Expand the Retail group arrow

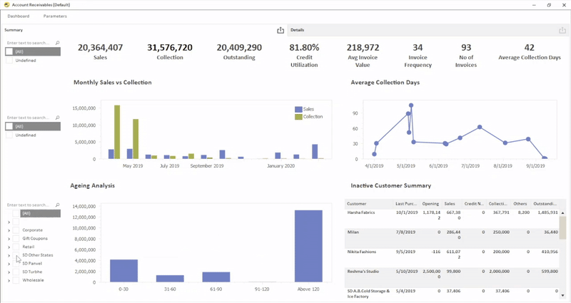click(9, 247)
